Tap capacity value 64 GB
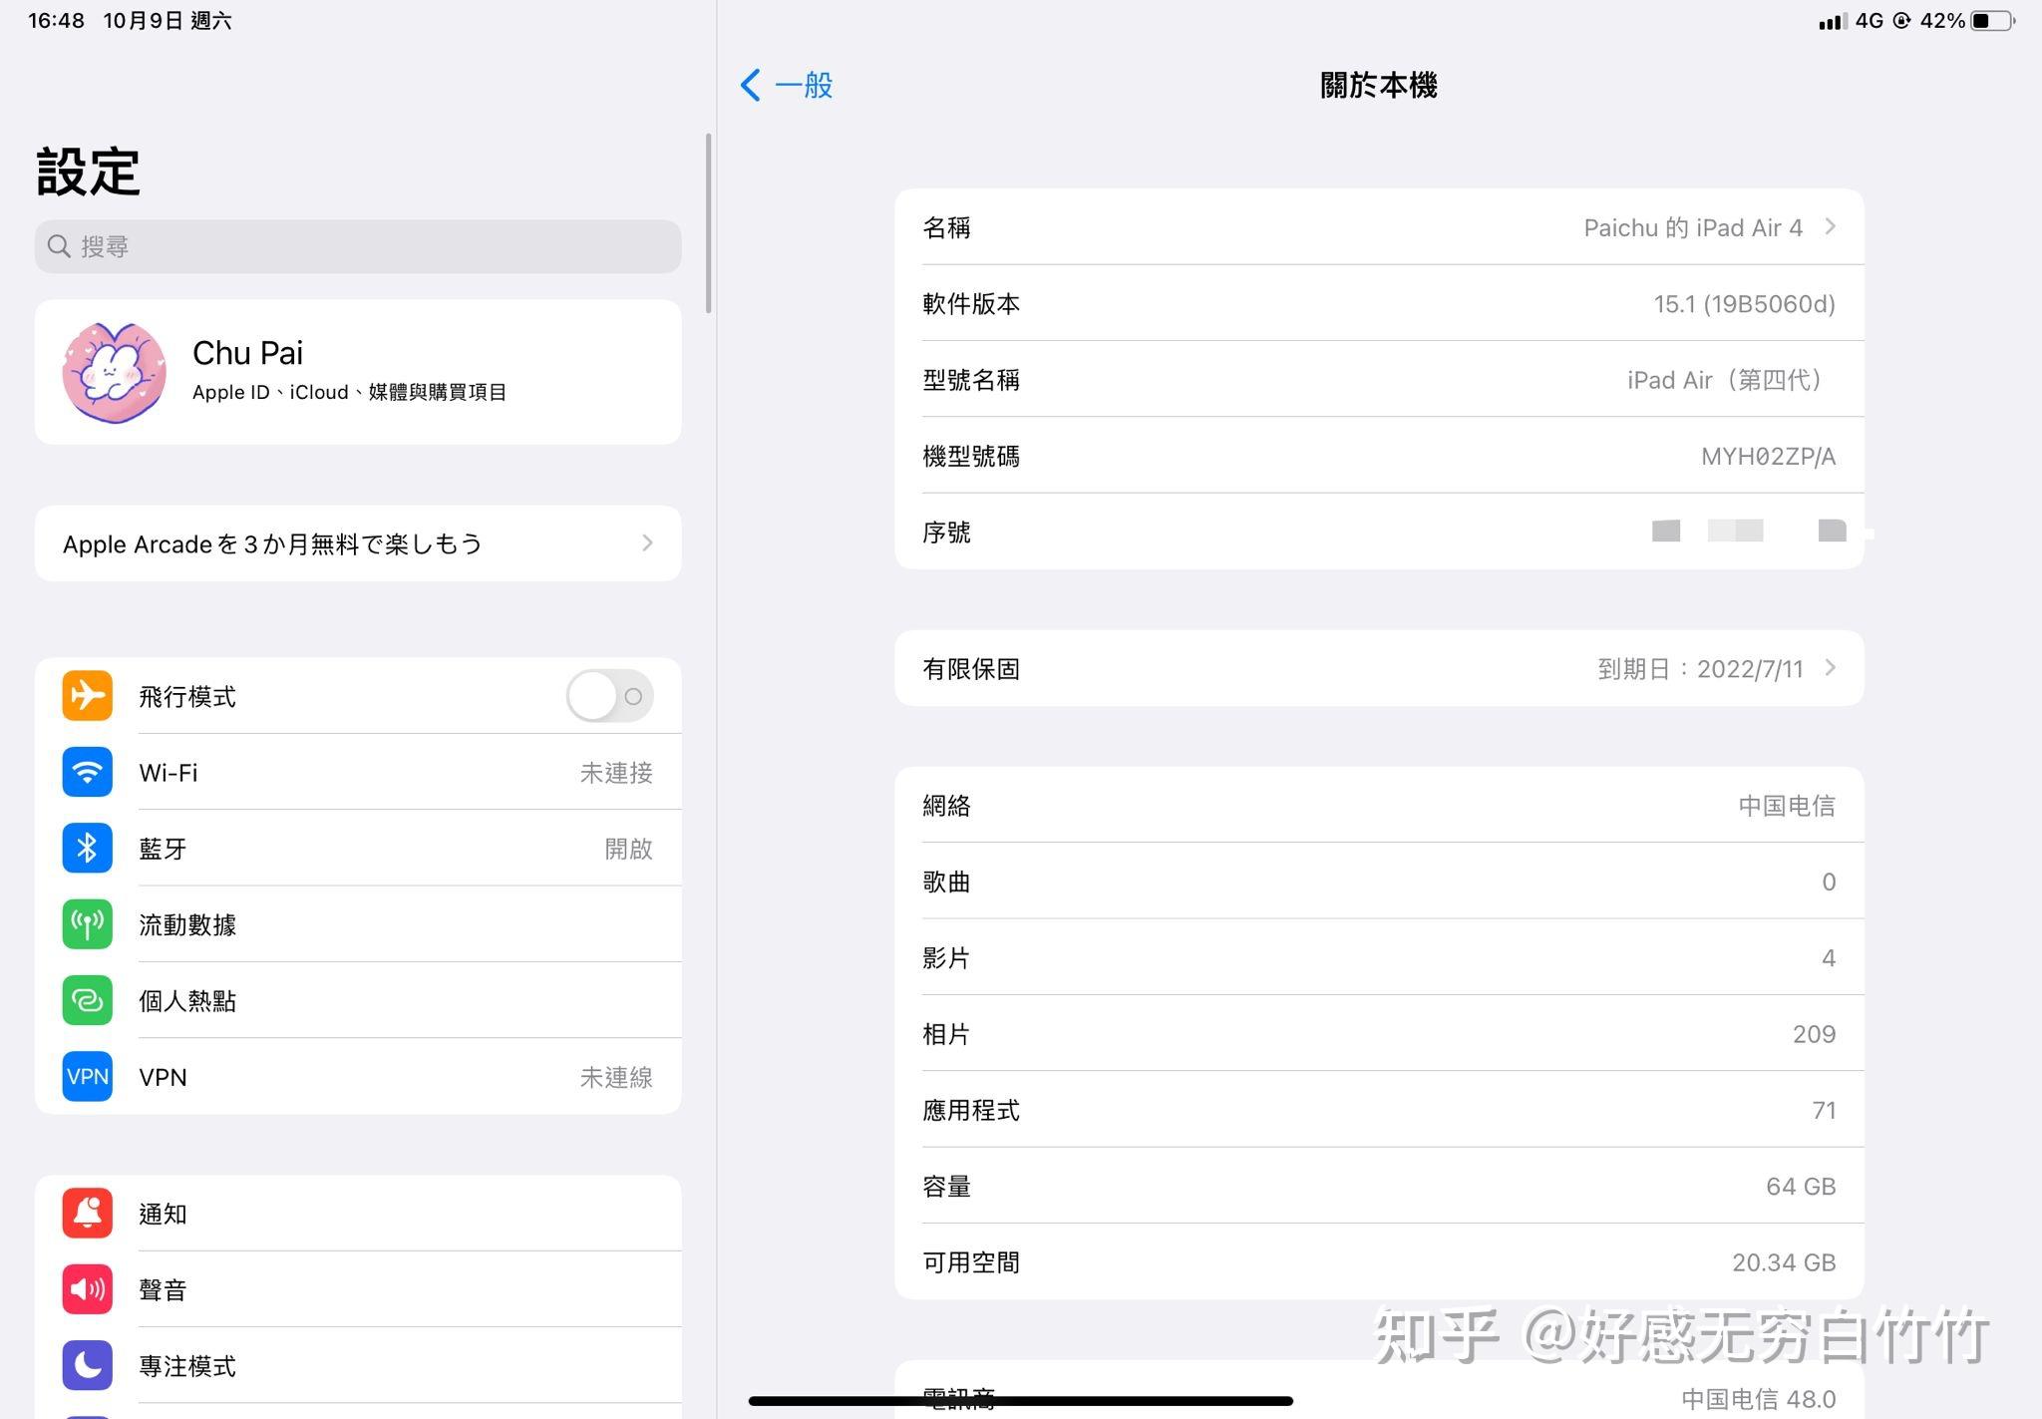The height and width of the screenshot is (1419, 2042). pos(1801,1186)
